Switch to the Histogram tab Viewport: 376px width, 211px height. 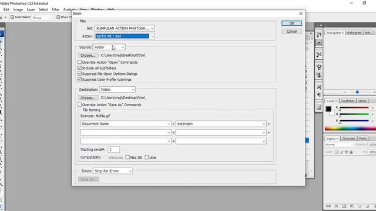[x=354, y=33]
